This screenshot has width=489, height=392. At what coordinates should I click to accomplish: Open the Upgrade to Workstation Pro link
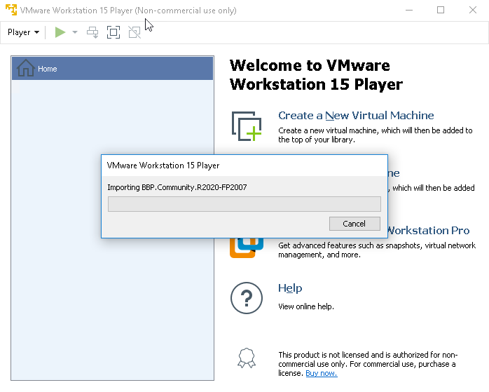pos(429,230)
